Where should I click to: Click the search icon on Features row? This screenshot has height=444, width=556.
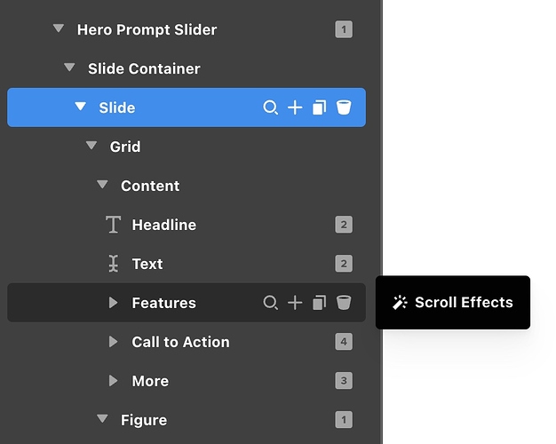(271, 303)
